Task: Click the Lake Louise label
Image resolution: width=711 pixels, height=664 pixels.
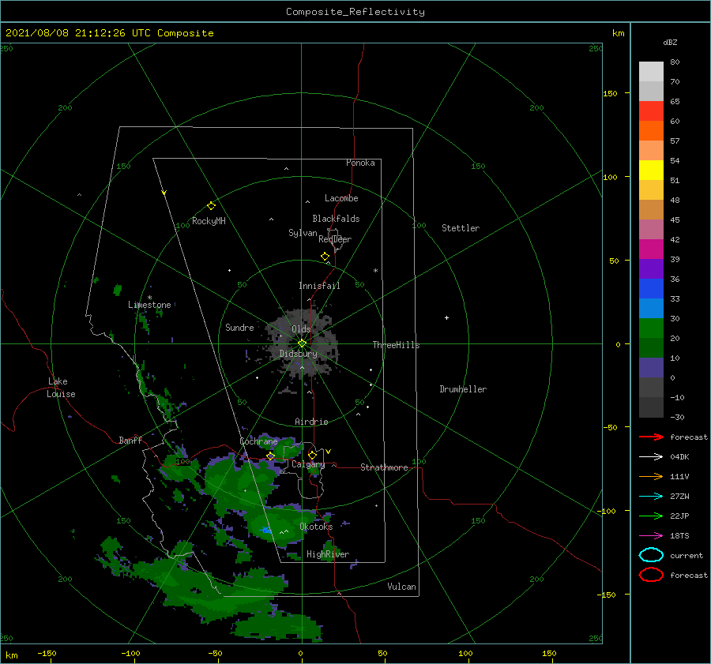Action: 61,388
